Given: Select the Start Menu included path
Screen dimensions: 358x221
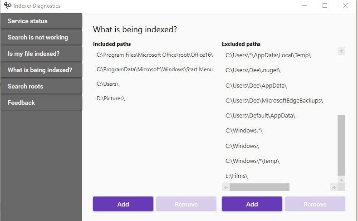Looking at the screenshot, I should (x=155, y=69).
